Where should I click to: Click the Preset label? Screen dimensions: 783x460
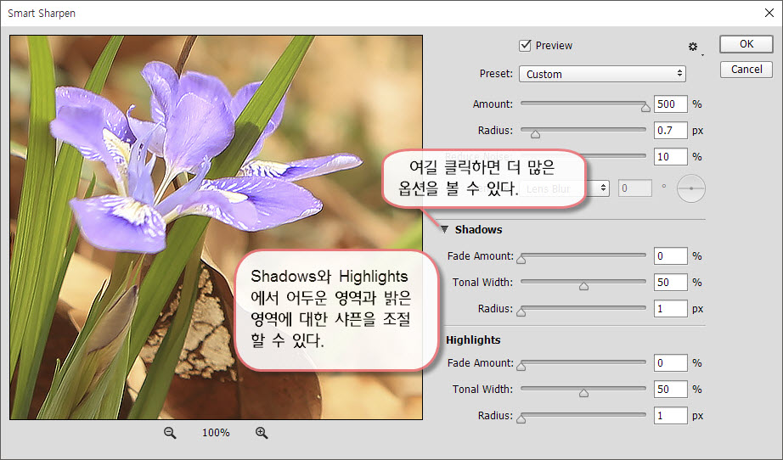pyautogui.click(x=496, y=74)
